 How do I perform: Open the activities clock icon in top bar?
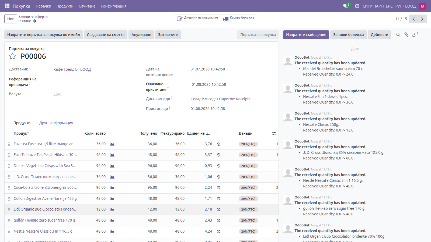[x=357, y=6]
